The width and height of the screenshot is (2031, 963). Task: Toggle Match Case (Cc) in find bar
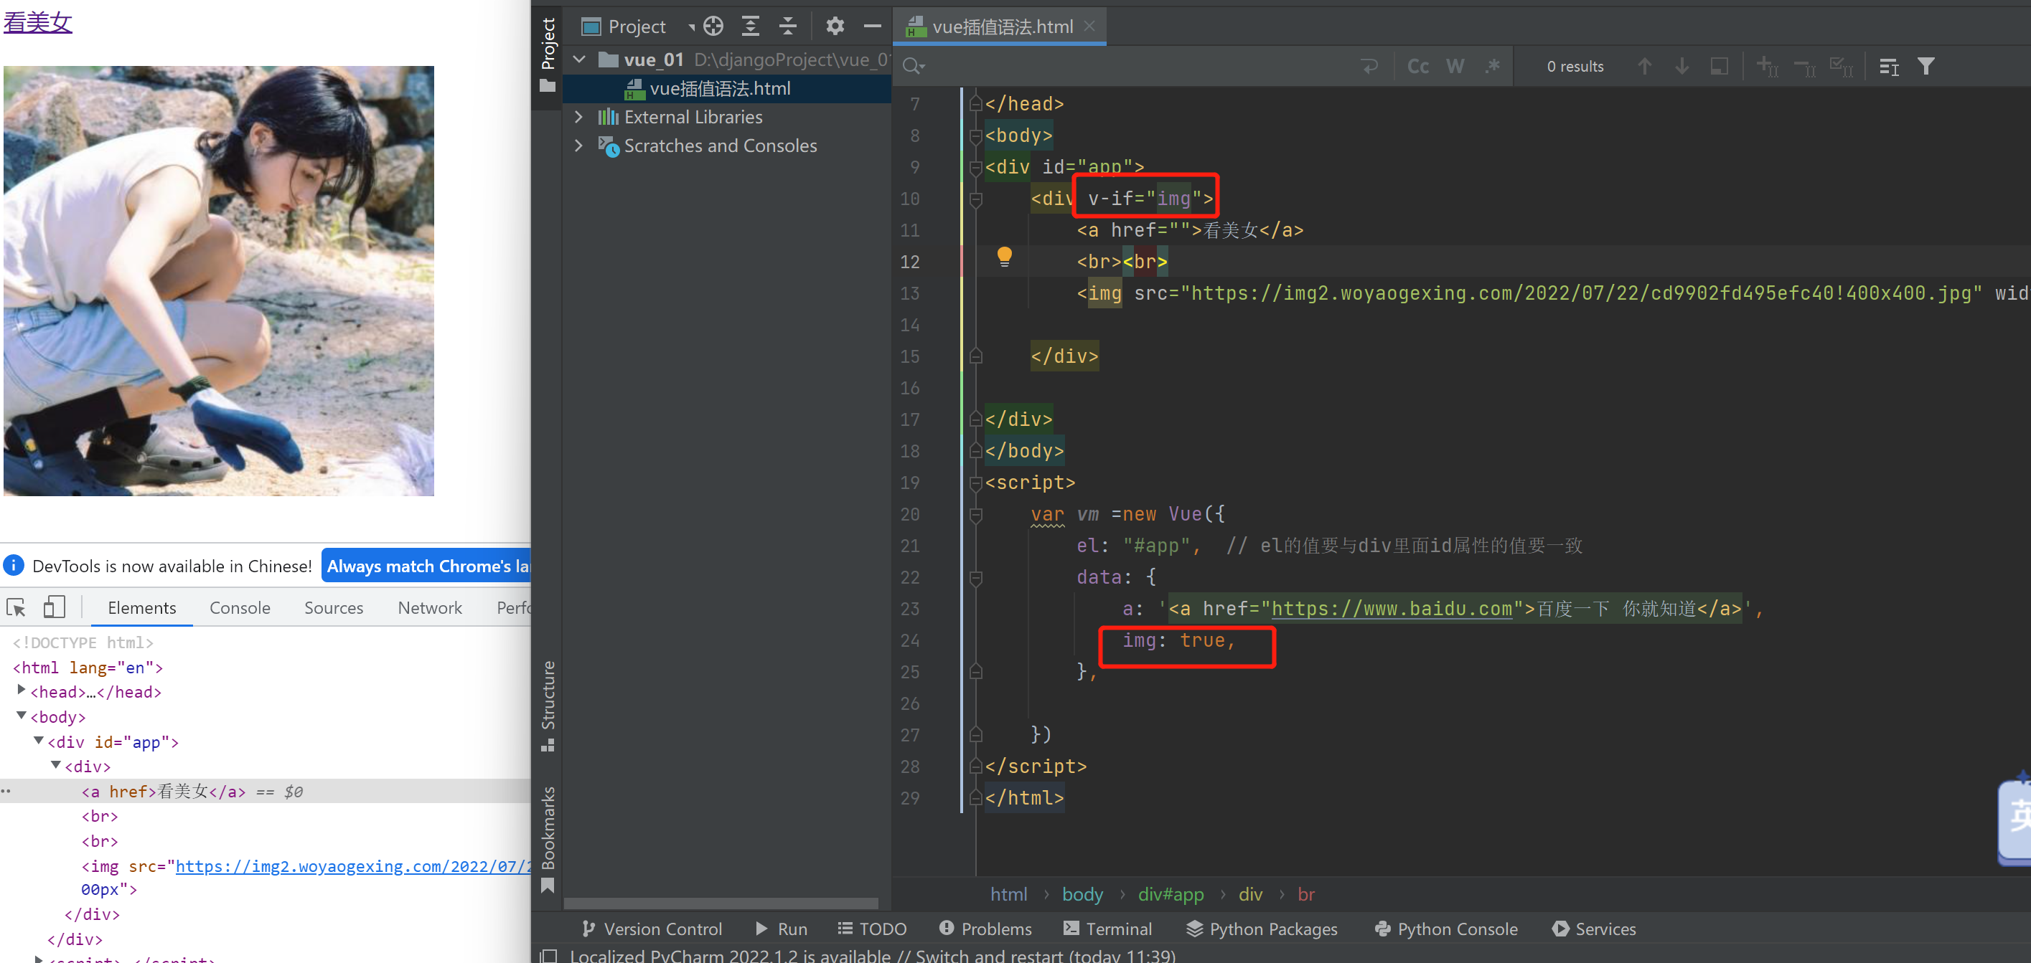click(x=1417, y=66)
